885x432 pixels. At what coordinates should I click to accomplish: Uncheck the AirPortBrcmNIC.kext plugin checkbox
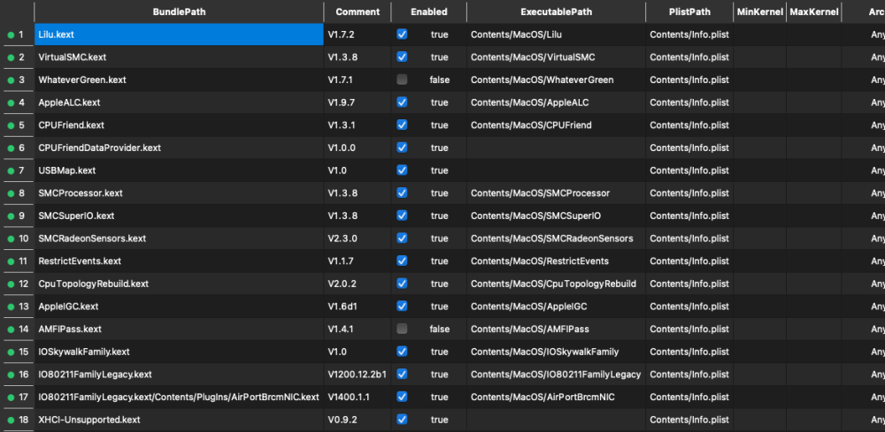402,397
